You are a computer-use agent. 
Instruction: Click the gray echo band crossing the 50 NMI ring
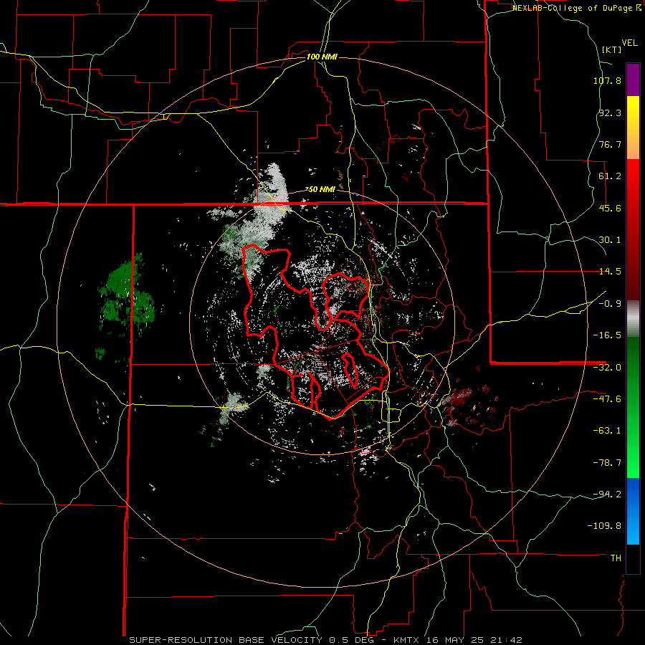[259, 218]
